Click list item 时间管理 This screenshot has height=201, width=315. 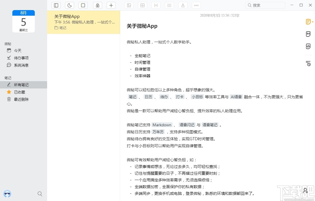pos(142,62)
